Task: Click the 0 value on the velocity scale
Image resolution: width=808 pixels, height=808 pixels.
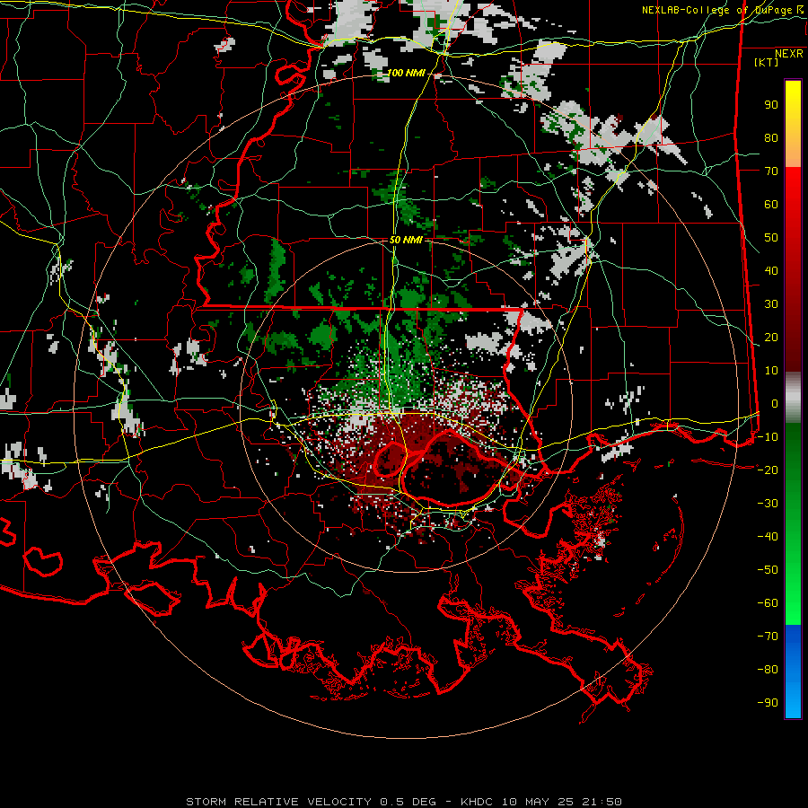Action: pos(775,404)
